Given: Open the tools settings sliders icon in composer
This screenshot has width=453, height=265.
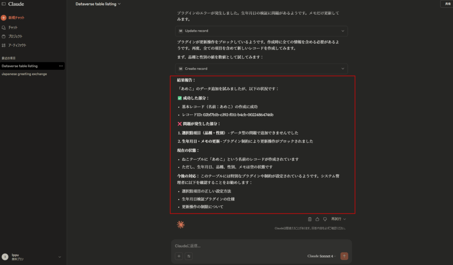Looking at the screenshot, I should [x=188, y=256].
